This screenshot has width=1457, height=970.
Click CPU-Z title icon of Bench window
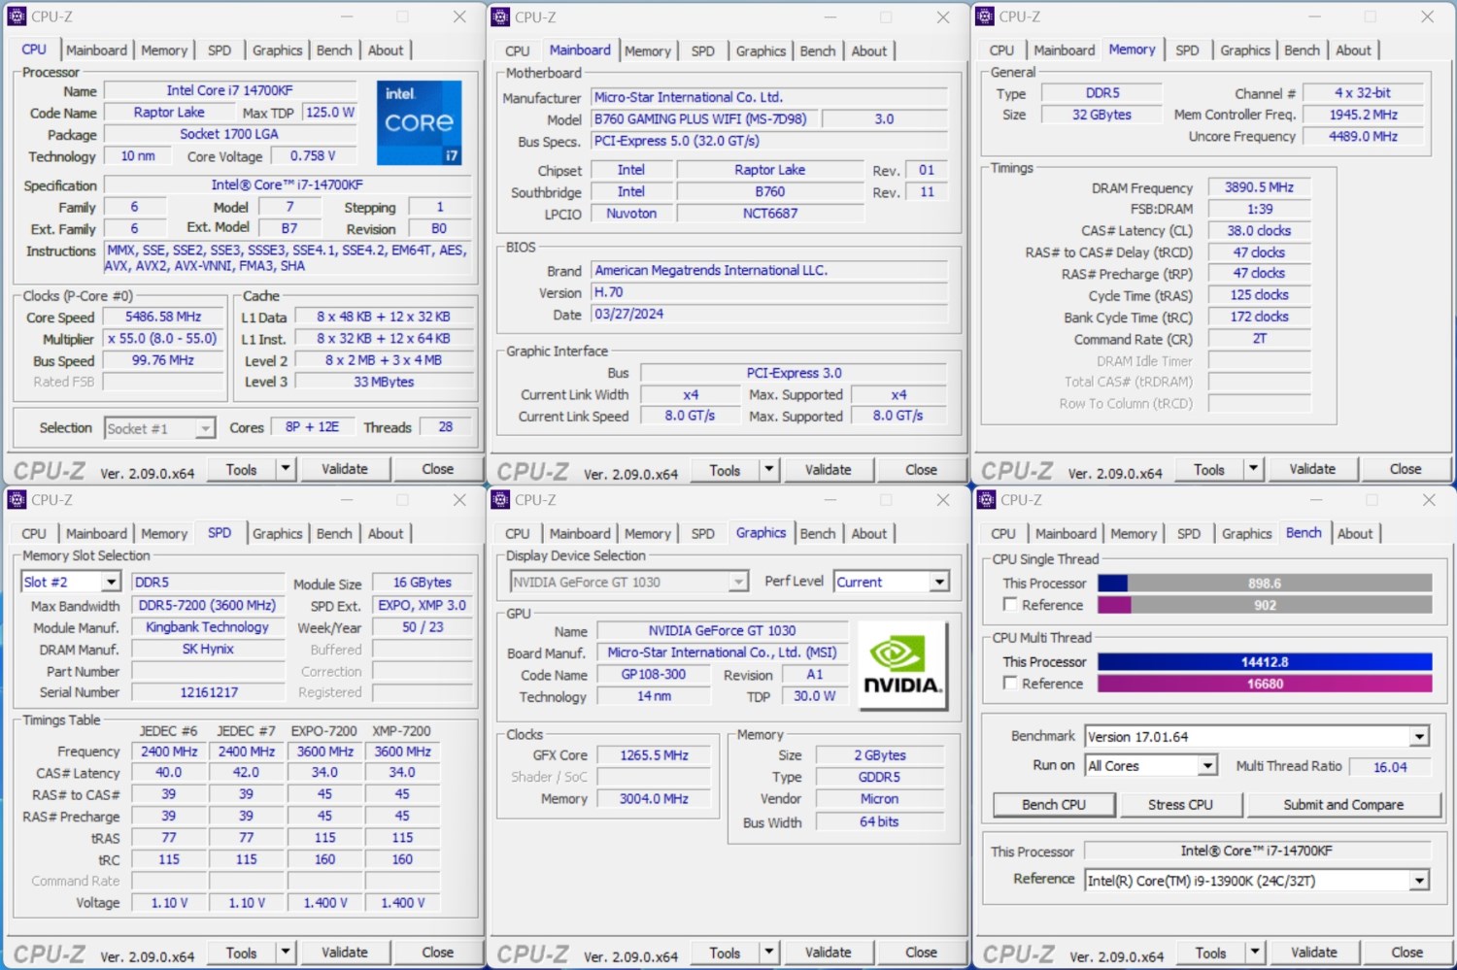click(x=986, y=500)
